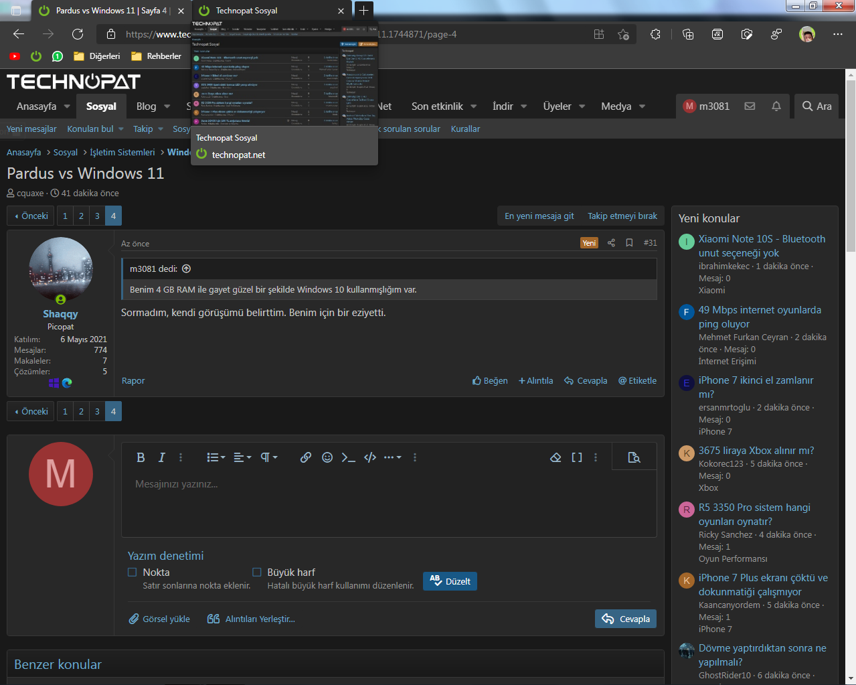Open the Collections icon in the browser toolbar
This screenshot has width=856, height=685.
tap(688, 34)
